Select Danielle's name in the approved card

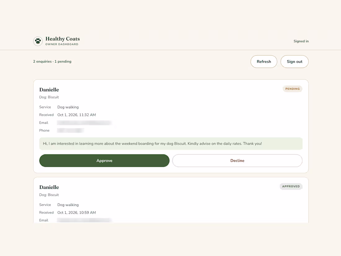tap(49, 187)
